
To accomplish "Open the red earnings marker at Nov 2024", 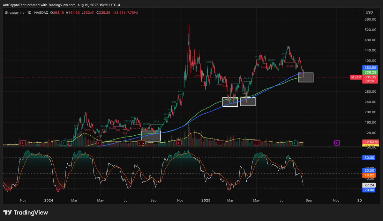I will coord(179,143).
